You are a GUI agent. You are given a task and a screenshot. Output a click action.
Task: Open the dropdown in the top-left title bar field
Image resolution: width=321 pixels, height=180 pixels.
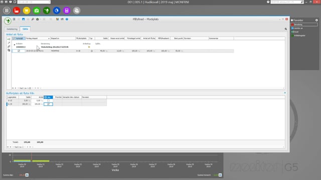point(49,2)
